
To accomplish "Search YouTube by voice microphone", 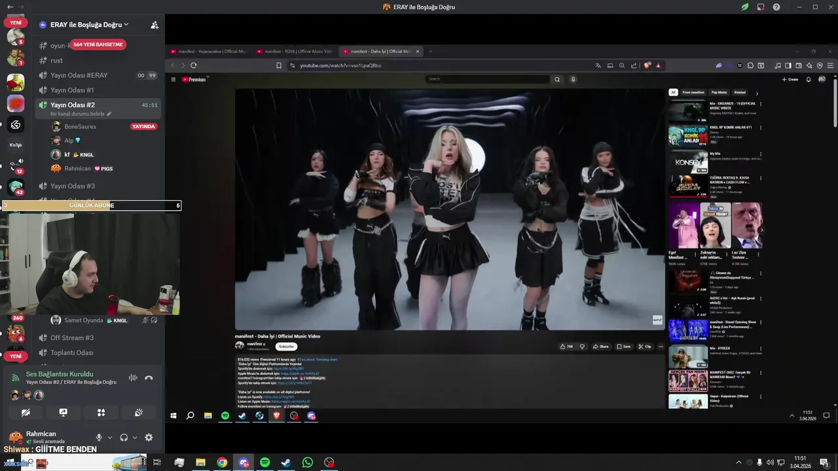I will [573, 79].
